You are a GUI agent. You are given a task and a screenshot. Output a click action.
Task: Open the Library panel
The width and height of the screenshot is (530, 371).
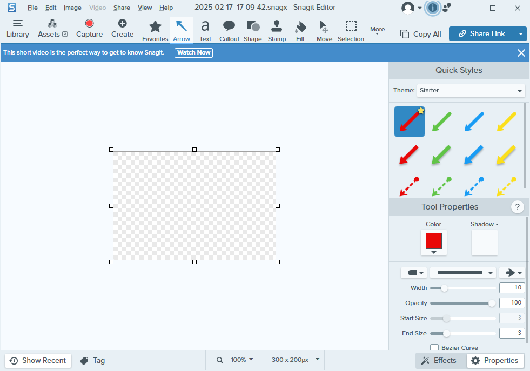[18, 29]
